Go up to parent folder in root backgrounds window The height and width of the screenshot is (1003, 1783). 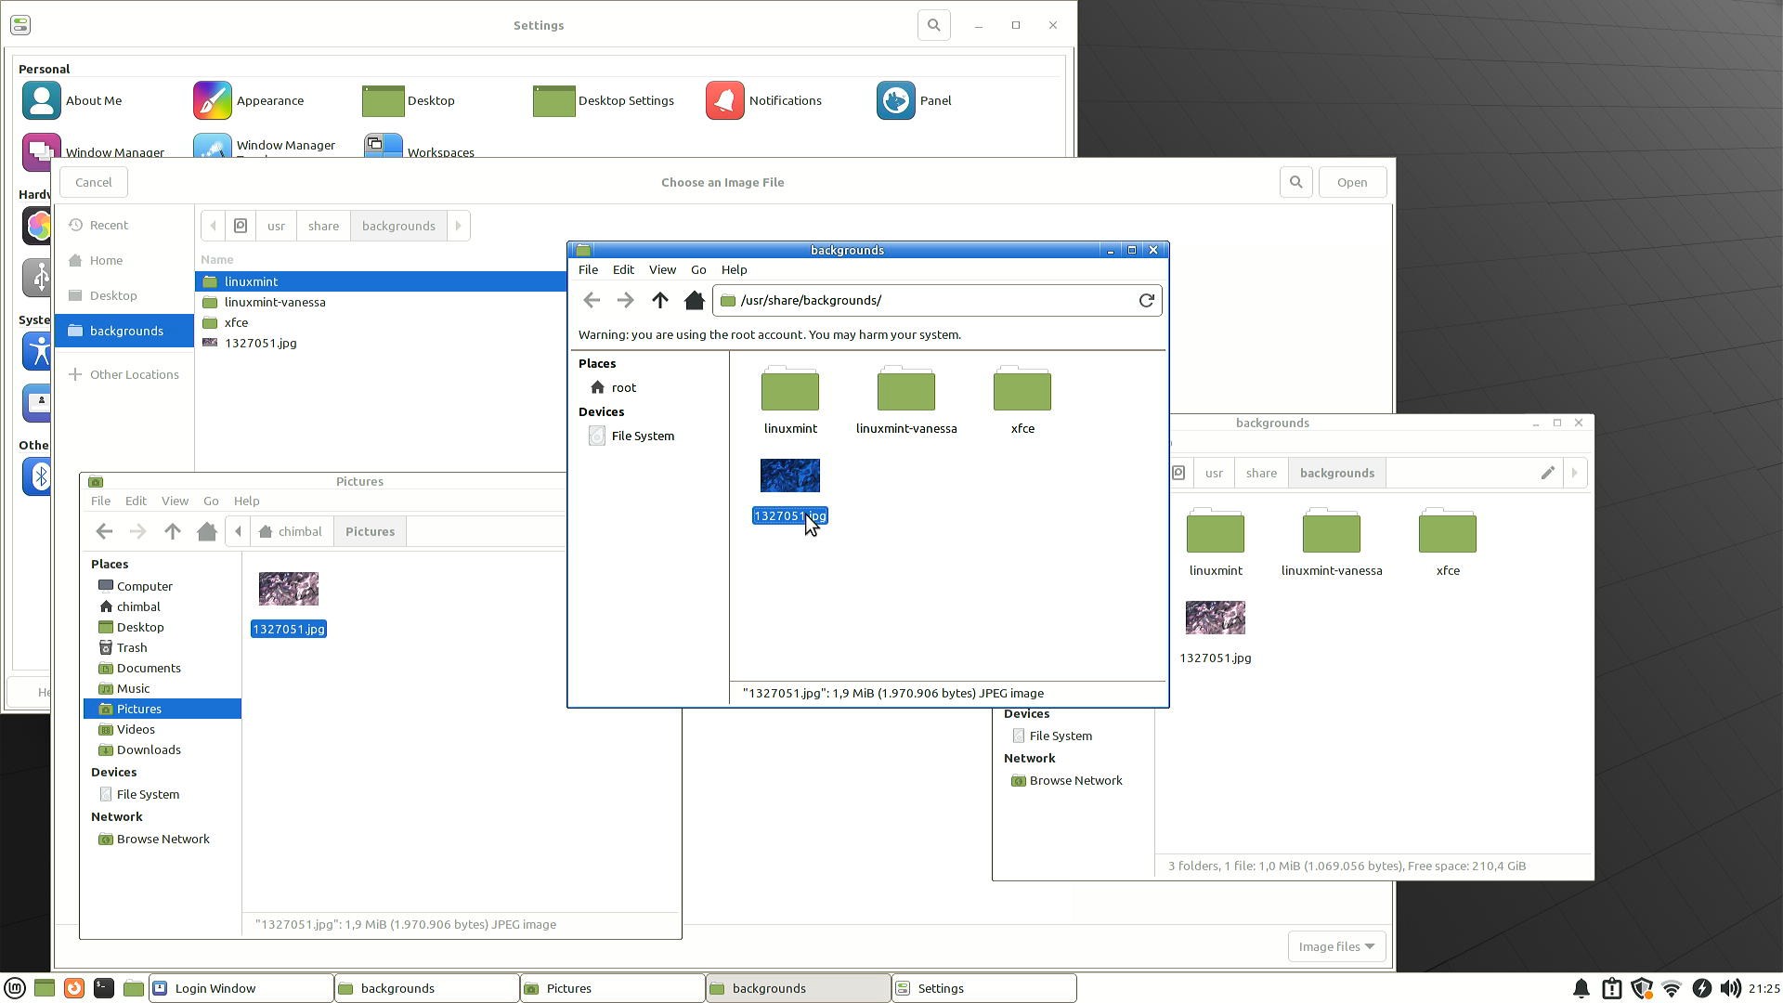tap(659, 300)
